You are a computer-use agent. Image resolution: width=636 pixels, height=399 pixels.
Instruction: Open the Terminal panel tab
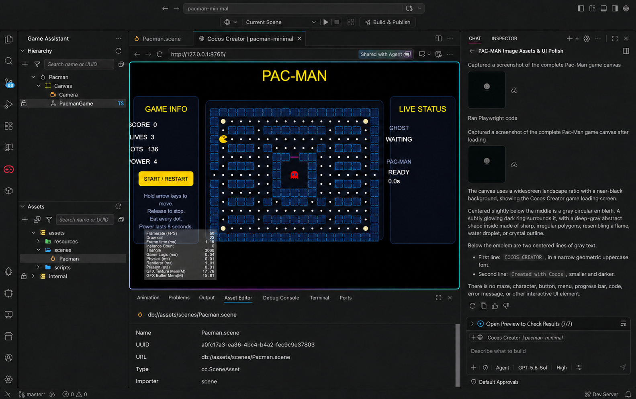(319, 297)
